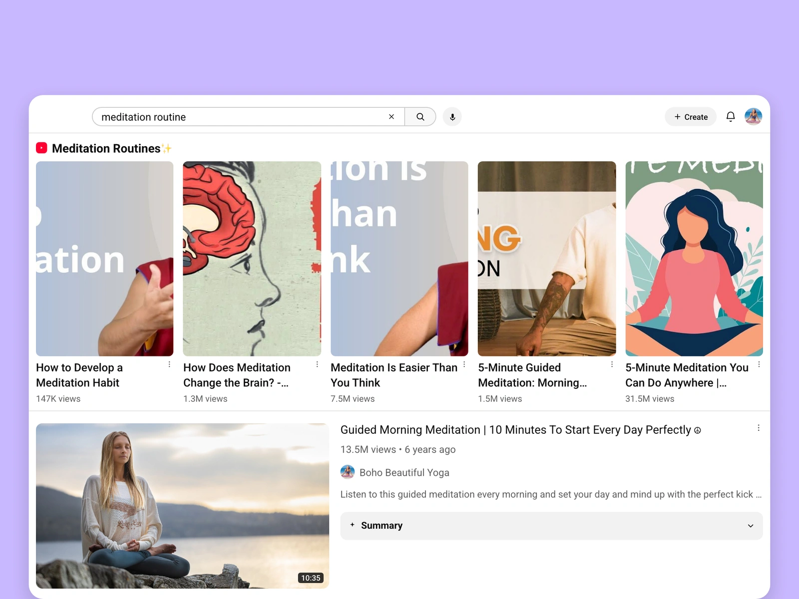This screenshot has width=799, height=599.
Task: Click the magnifier search button
Action: 420,117
